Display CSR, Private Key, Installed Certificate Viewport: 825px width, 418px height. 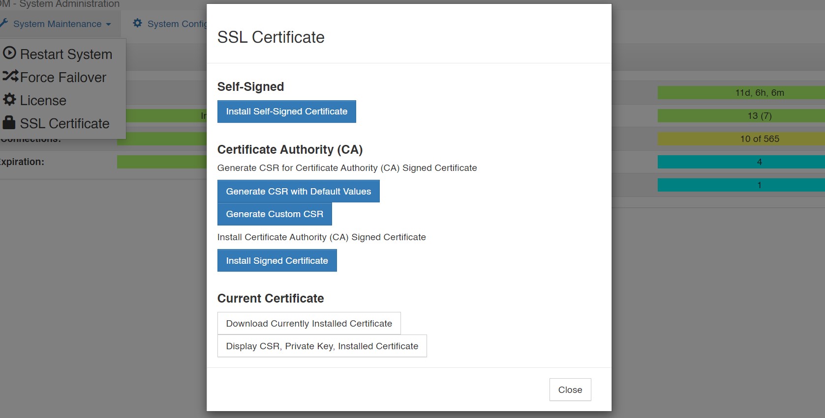[x=321, y=346]
